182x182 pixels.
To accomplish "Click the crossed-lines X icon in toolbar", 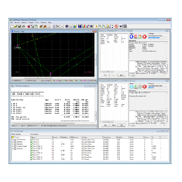I will (x=58, y=26).
